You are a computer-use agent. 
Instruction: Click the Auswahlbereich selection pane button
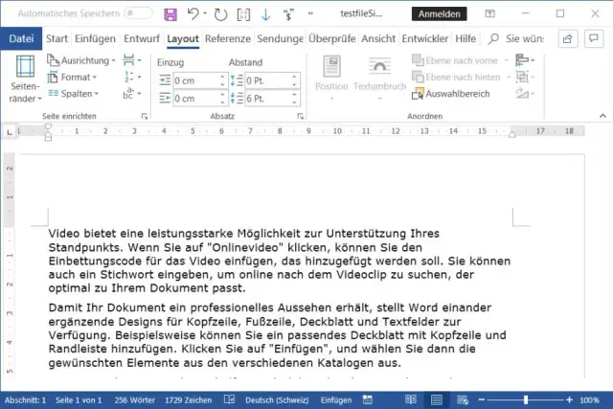click(453, 94)
